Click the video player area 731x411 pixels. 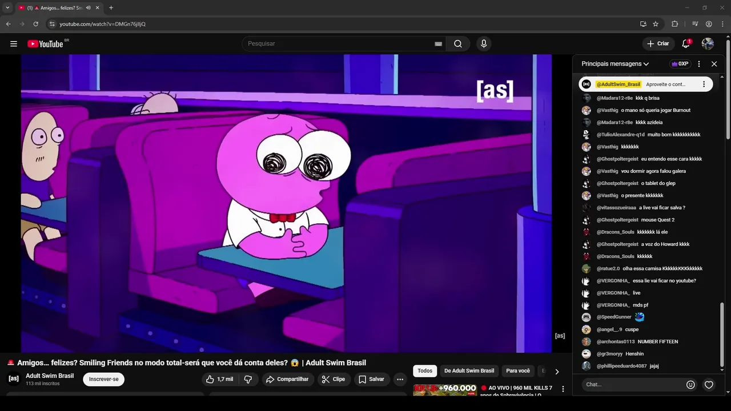click(287, 203)
